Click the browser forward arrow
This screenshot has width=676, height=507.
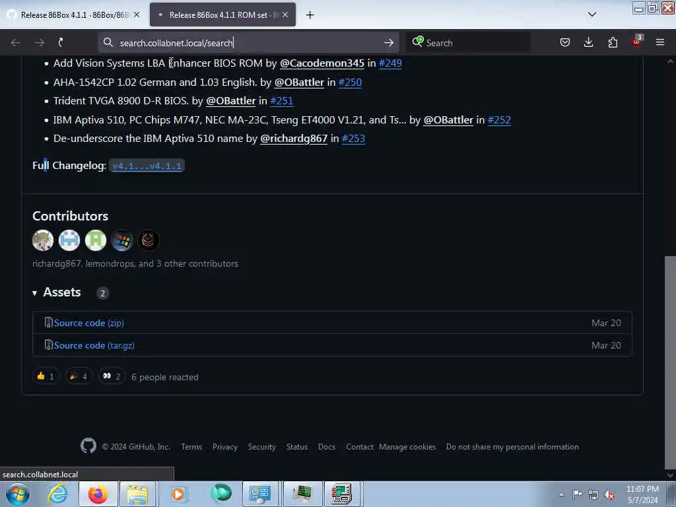[x=39, y=43]
